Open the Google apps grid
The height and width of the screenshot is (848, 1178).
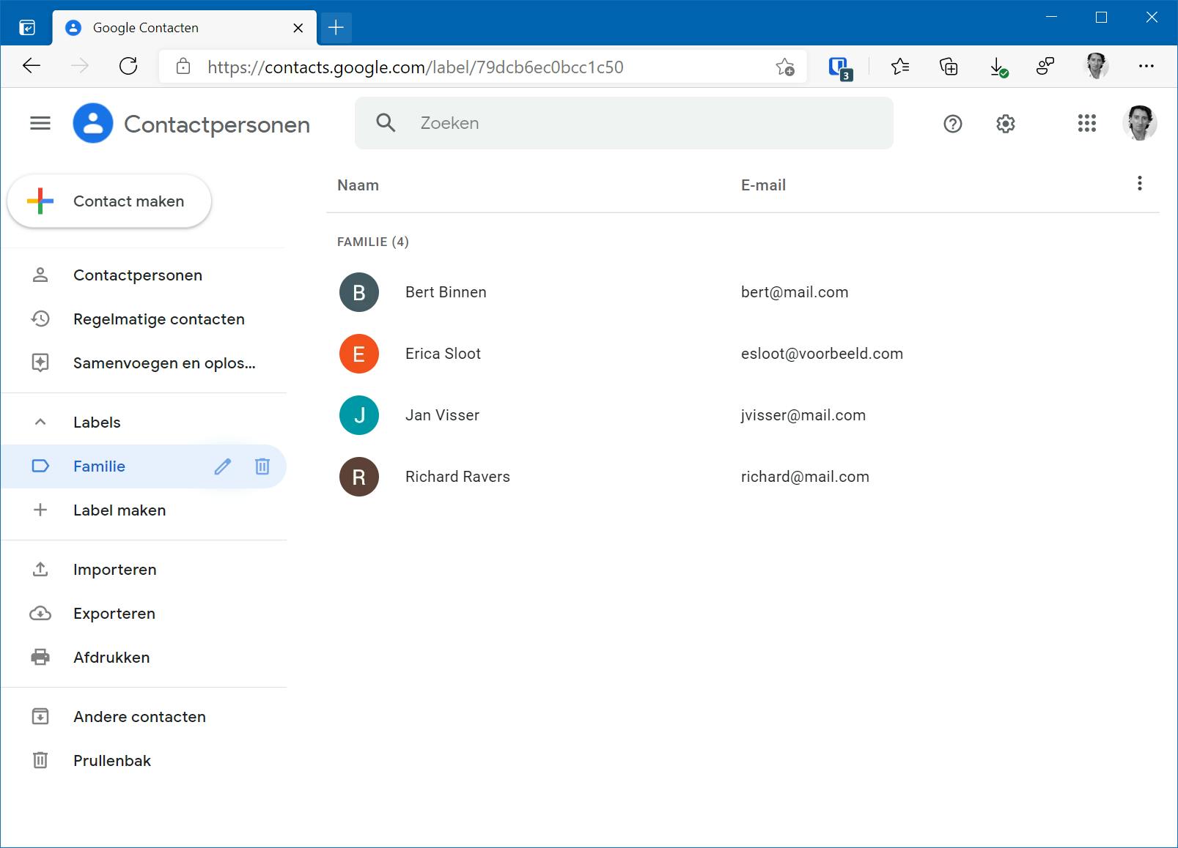pyautogui.click(x=1086, y=124)
